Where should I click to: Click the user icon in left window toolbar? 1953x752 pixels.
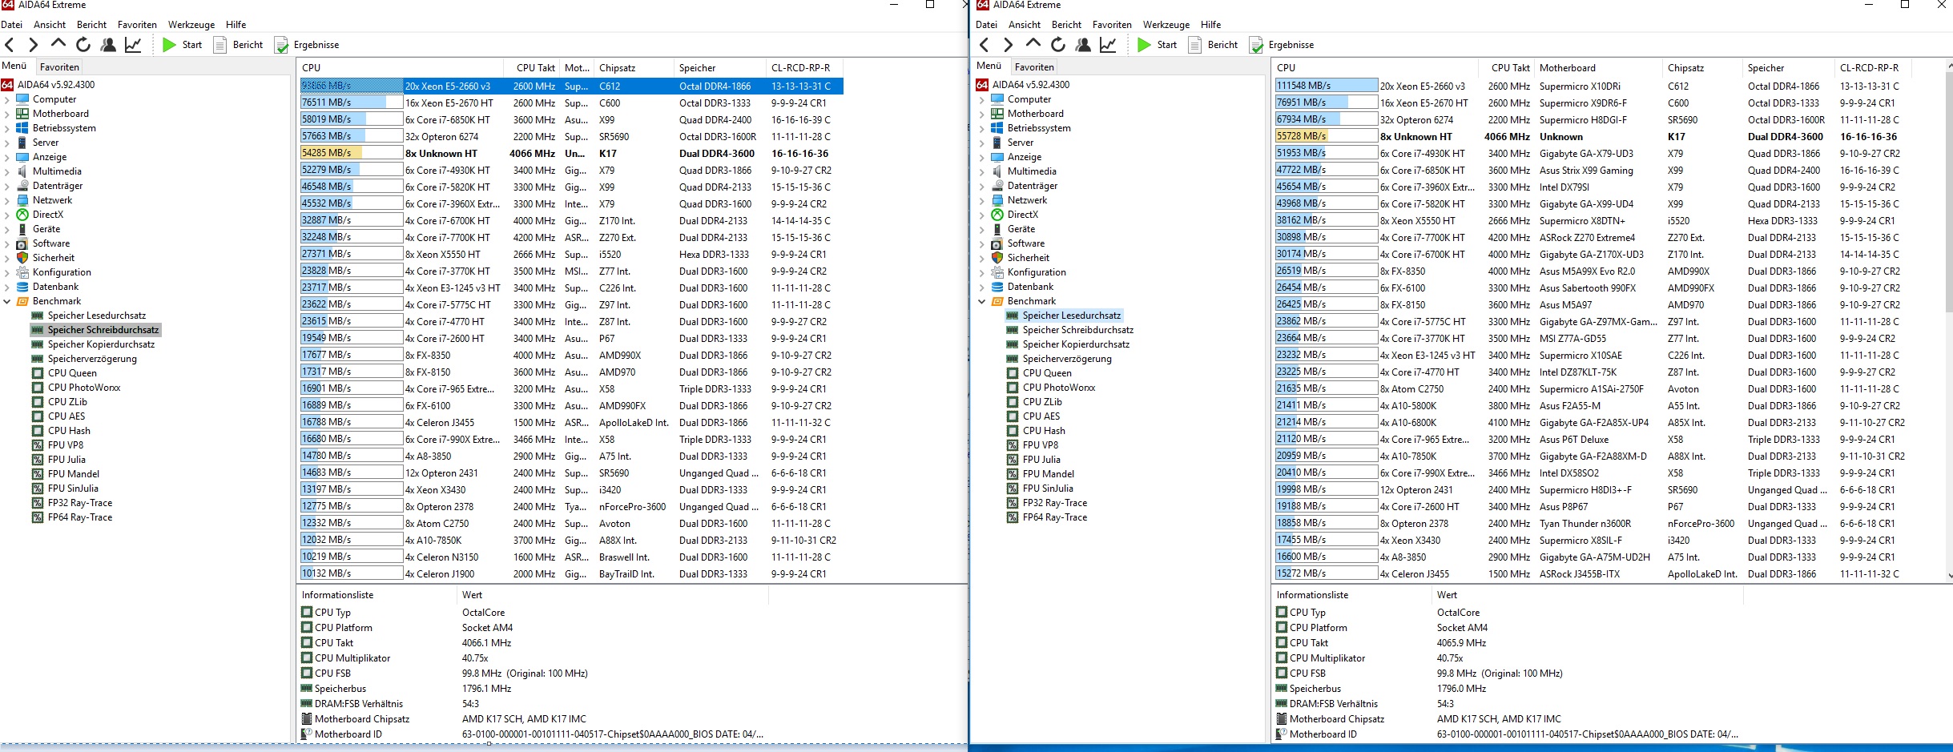(x=108, y=45)
